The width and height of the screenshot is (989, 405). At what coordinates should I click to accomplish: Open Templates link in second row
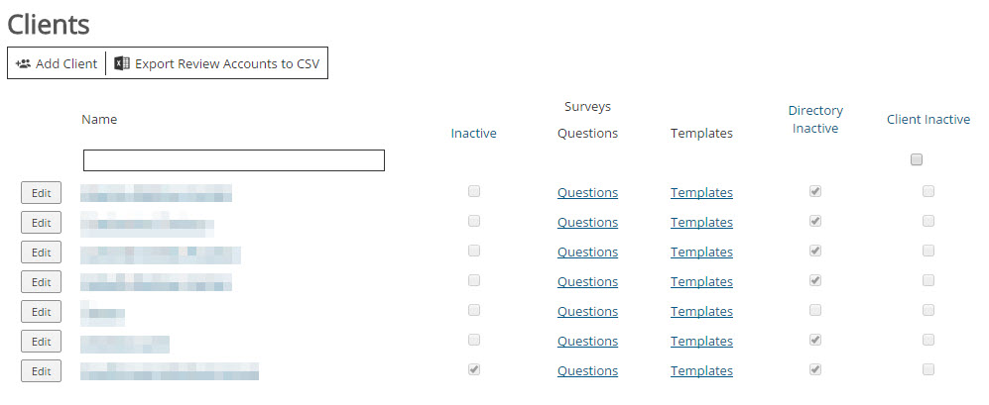[701, 223]
